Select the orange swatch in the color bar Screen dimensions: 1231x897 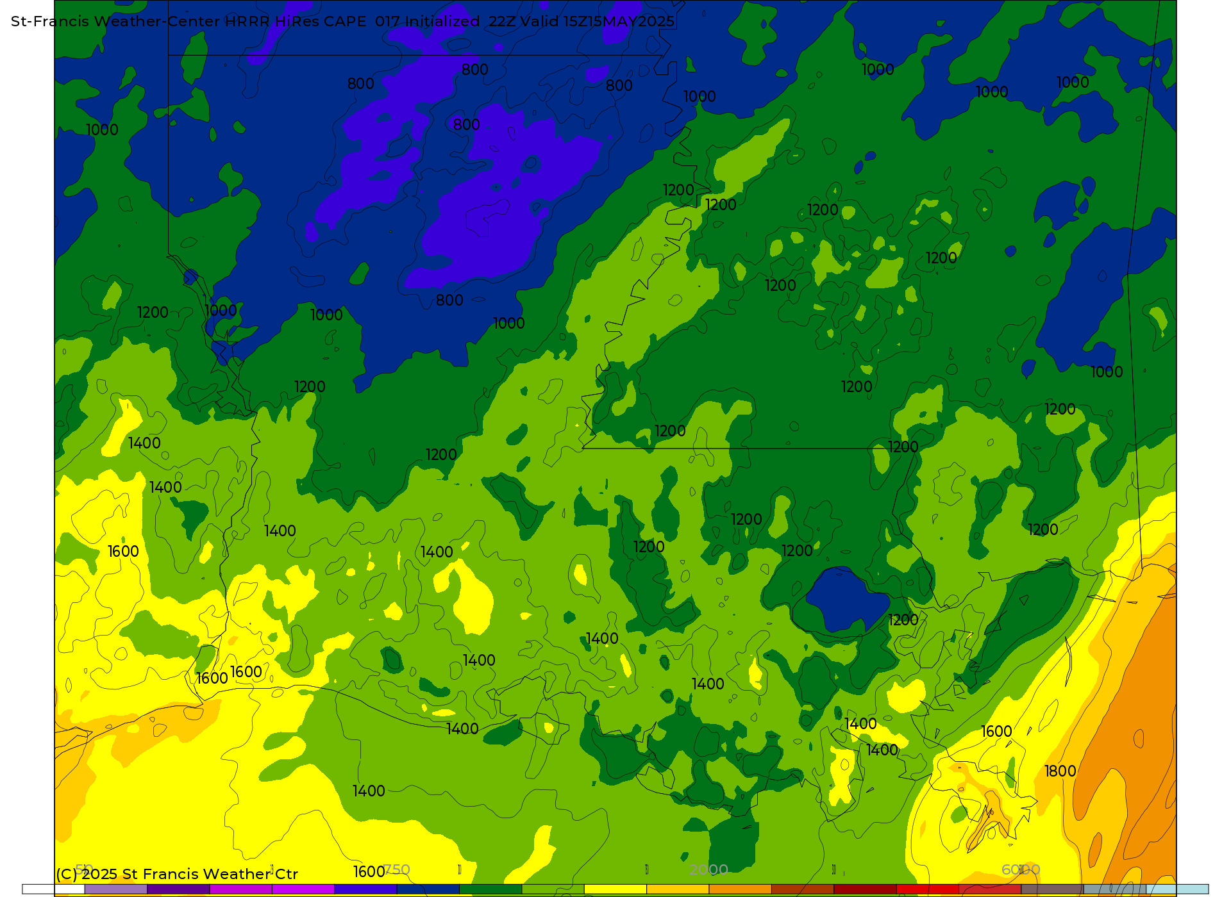coord(740,889)
